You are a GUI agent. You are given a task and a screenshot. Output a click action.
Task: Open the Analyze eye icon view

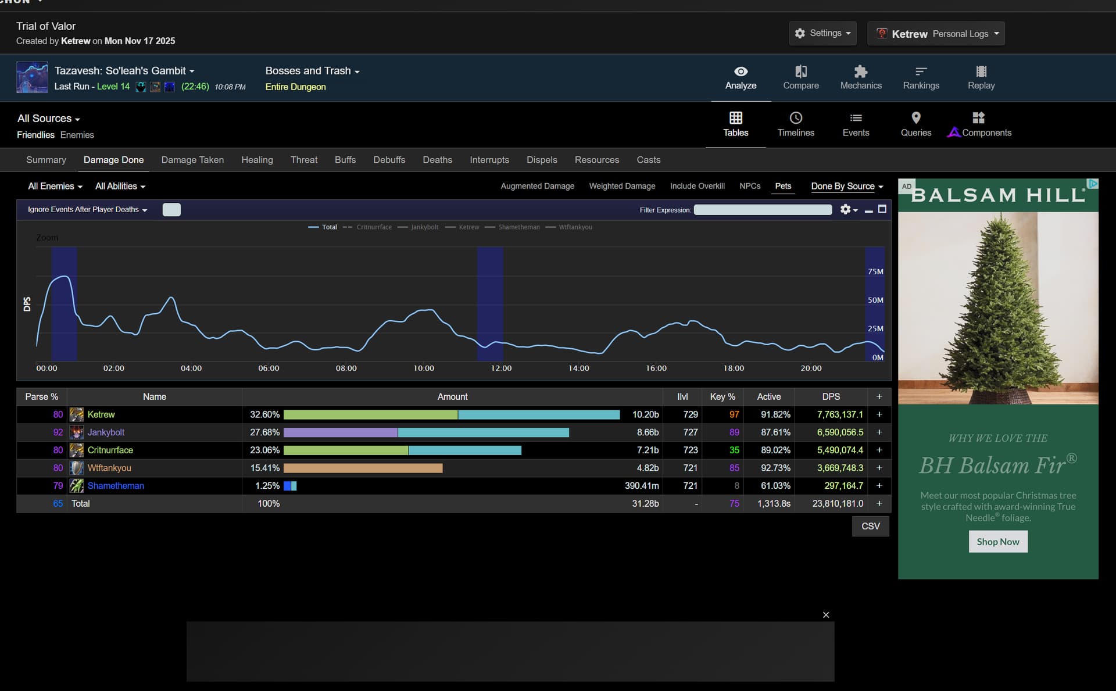click(x=741, y=72)
